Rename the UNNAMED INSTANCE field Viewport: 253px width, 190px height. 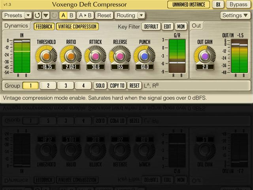(x=189, y=4)
